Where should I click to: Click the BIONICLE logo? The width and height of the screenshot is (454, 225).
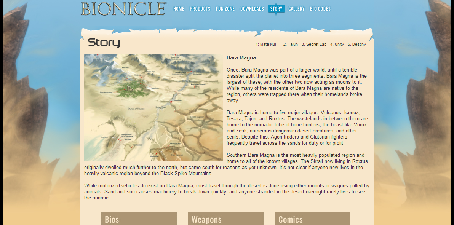pos(123,9)
